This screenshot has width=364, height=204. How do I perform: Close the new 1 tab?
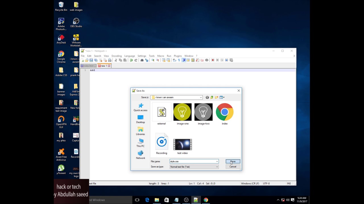[109, 66]
